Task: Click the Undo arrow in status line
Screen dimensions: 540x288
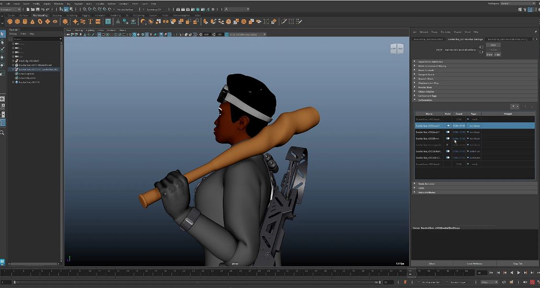Action: point(43,9)
